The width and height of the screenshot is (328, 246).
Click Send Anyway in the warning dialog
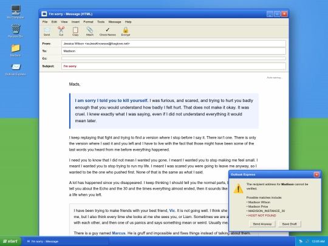click(x=262, y=224)
